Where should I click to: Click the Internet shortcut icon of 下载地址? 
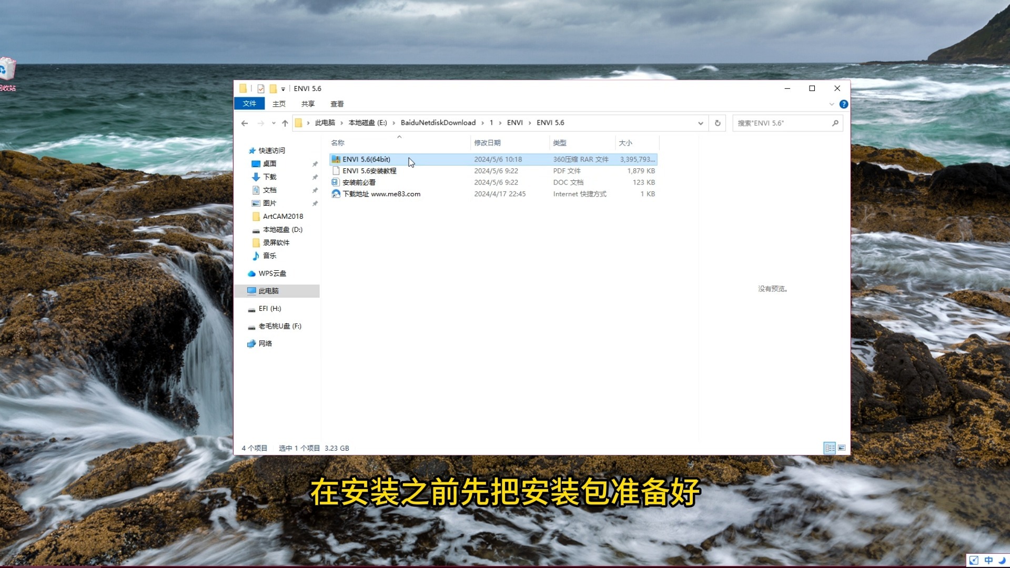336,194
